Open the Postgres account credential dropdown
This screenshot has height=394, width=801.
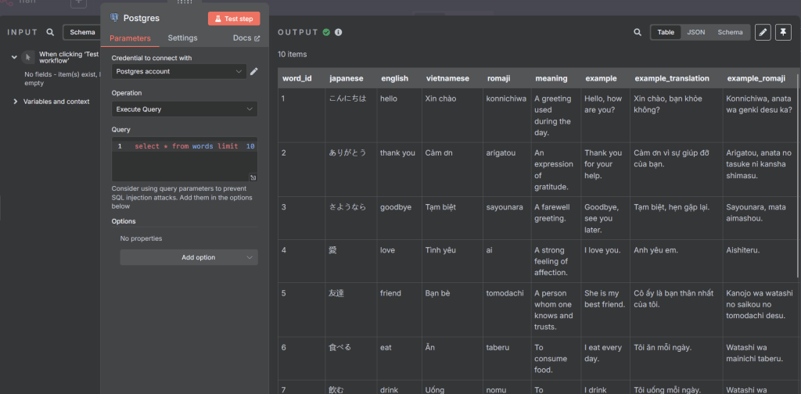pyautogui.click(x=179, y=71)
